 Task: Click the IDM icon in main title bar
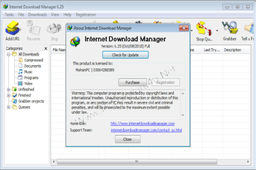click(x=6, y=7)
